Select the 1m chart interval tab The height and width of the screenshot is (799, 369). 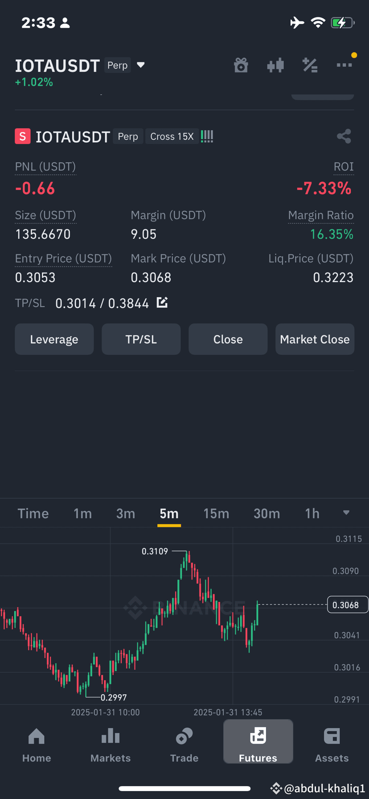[x=82, y=513]
